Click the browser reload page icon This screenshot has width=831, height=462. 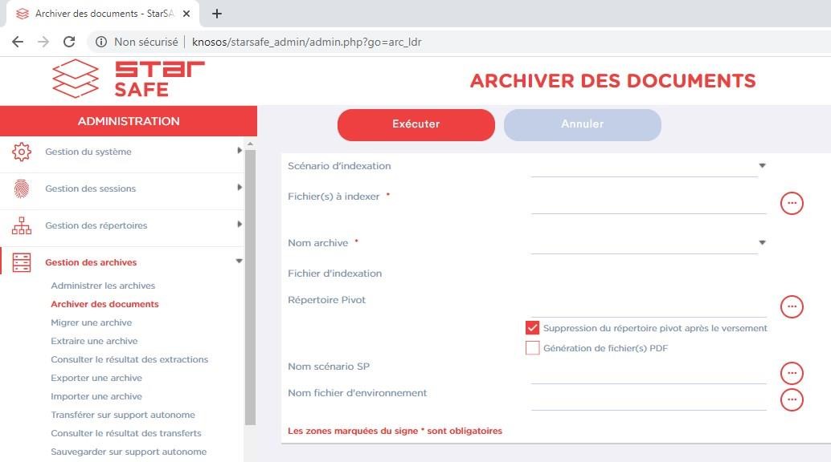69,42
